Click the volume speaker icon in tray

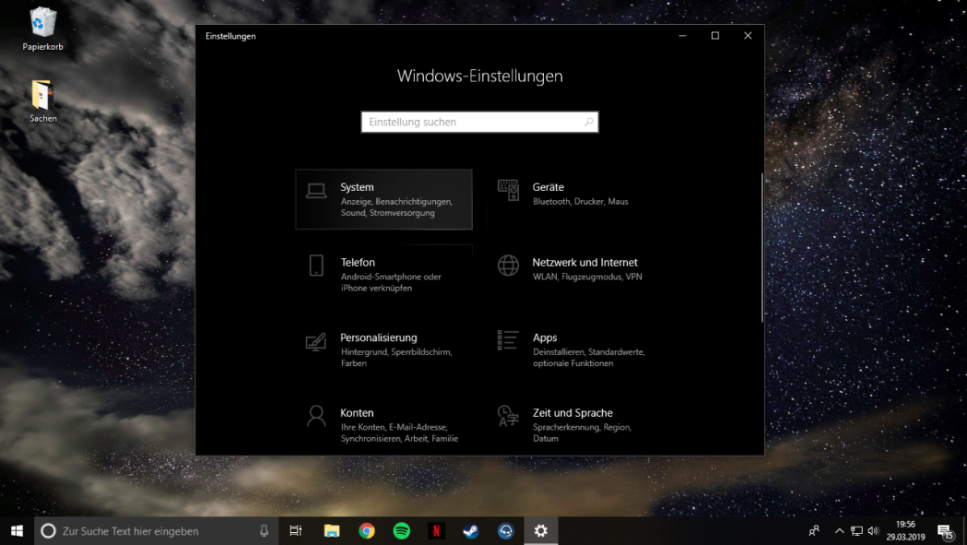coord(873,530)
